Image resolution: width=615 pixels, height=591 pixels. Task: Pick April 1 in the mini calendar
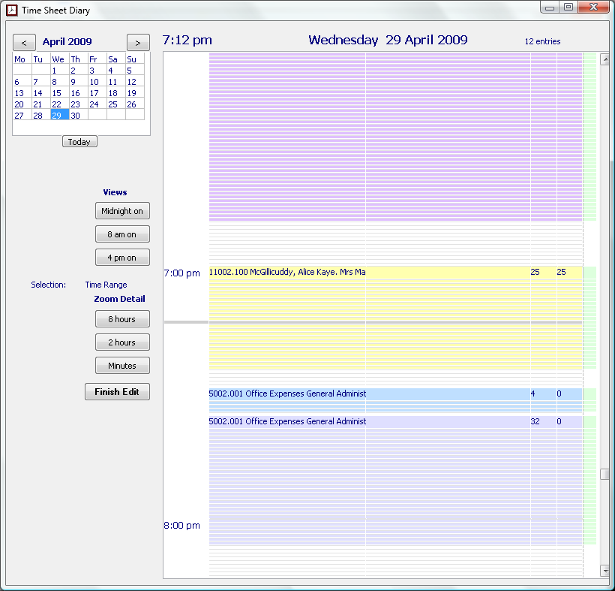[x=55, y=71]
